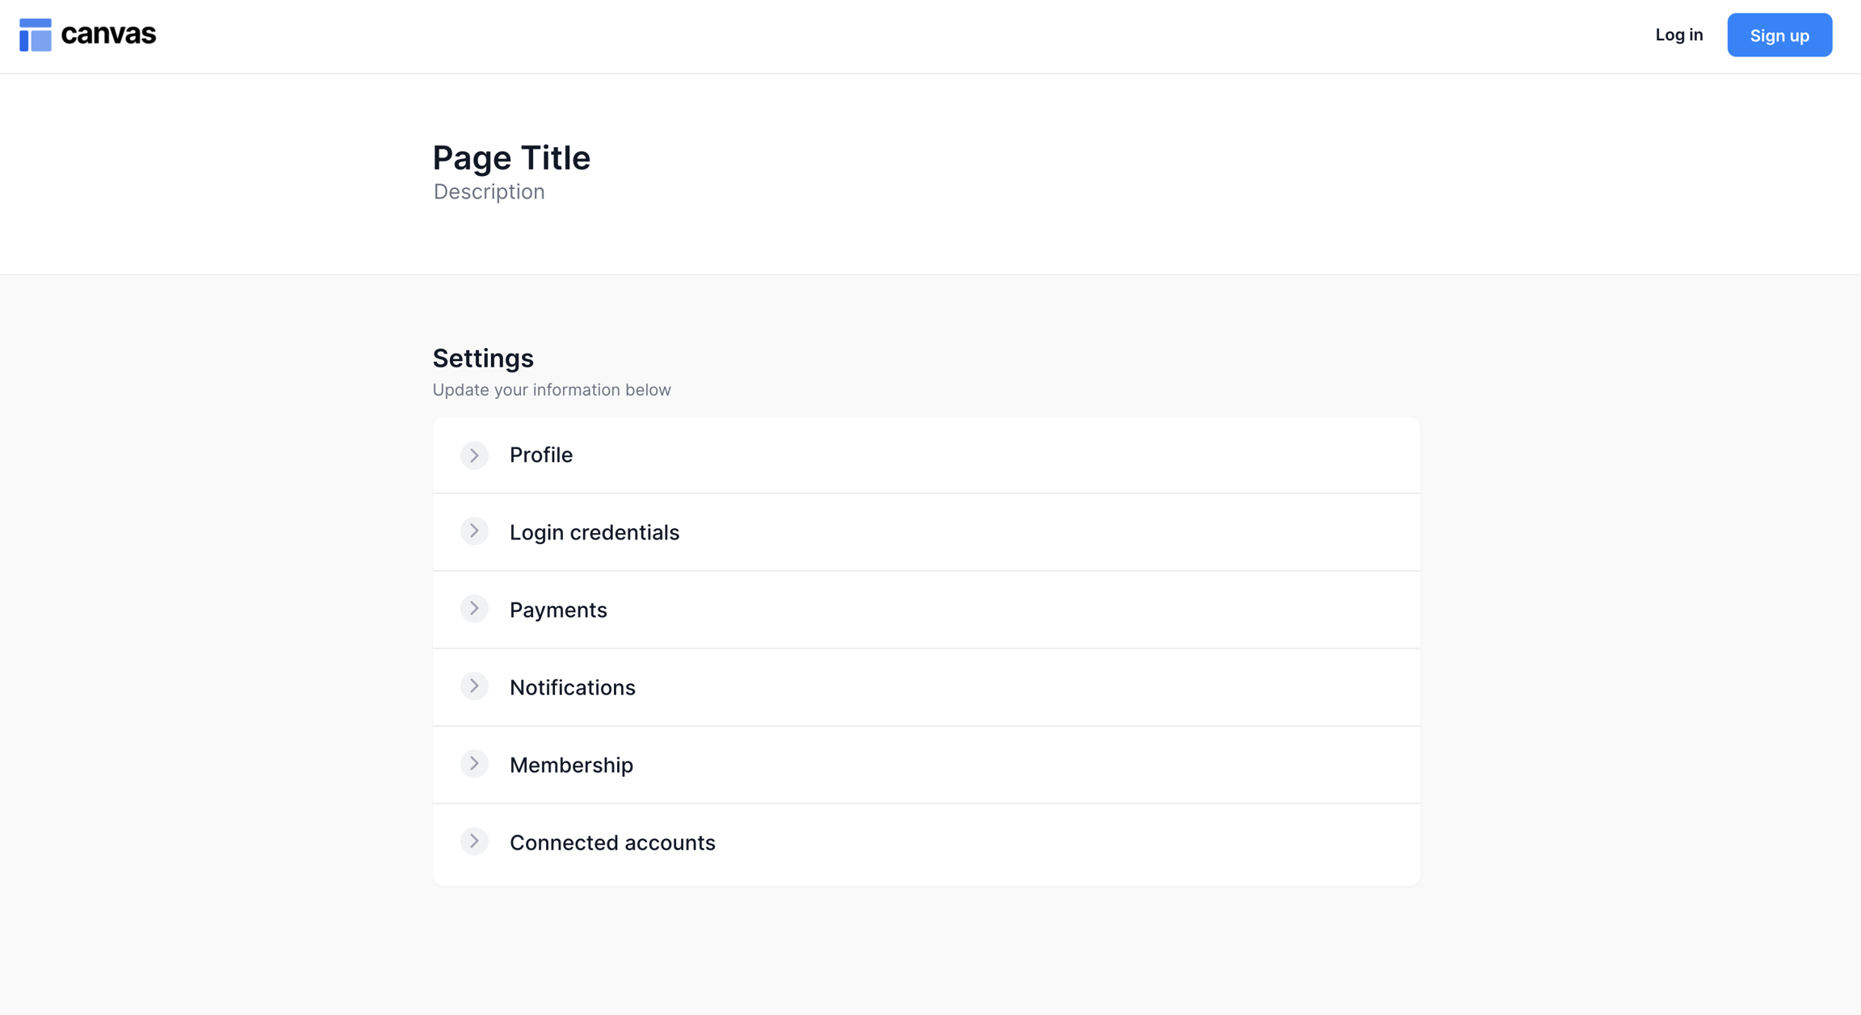This screenshot has height=1015, width=1861.
Task: Click the Description subtitle text
Action: pyautogui.click(x=489, y=192)
